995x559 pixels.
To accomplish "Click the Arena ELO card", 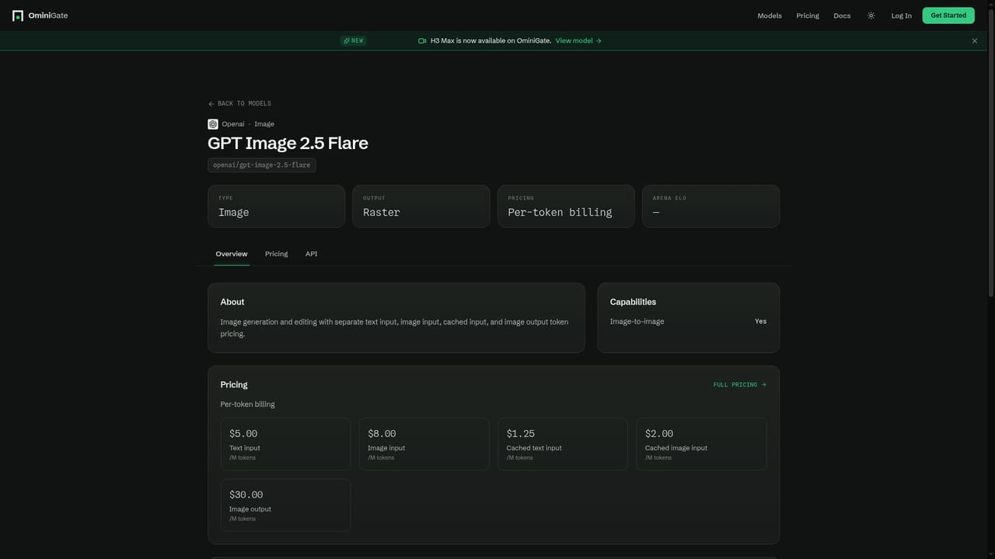I will [x=710, y=207].
